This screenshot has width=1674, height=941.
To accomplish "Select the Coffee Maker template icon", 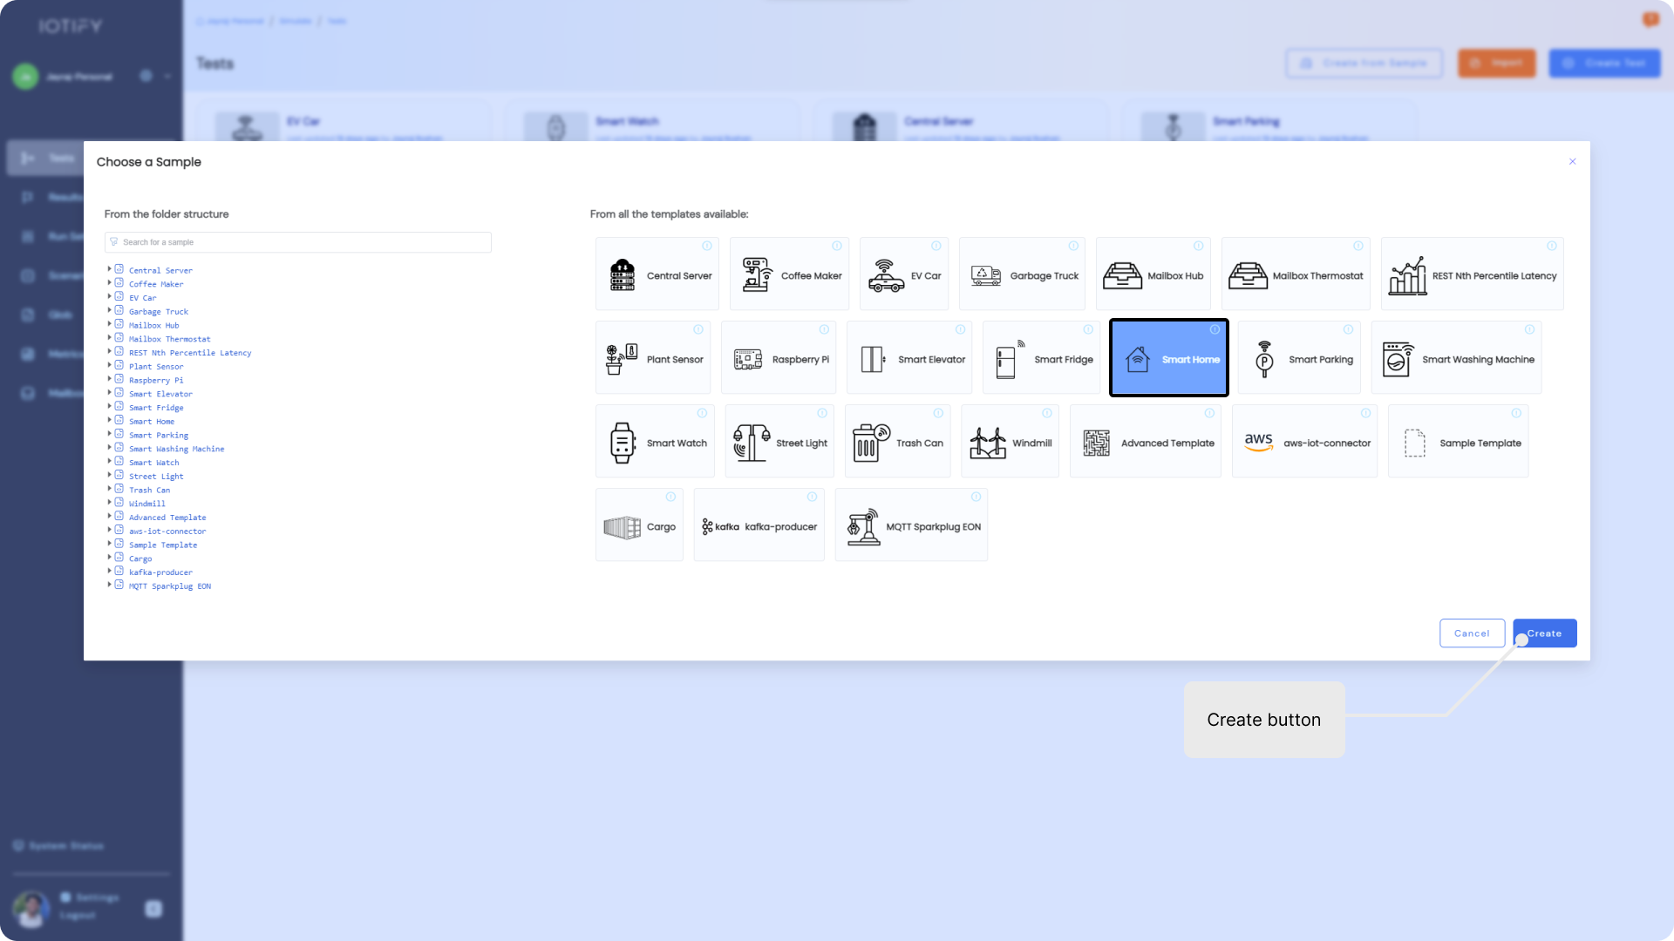I will point(757,274).
